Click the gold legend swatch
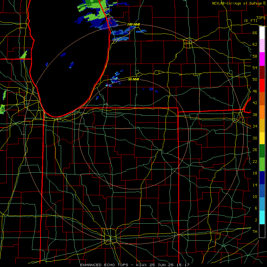 point(262,125)
